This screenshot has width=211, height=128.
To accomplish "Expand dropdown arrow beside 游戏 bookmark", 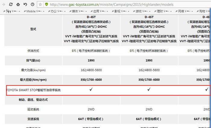I will [150, 11].
